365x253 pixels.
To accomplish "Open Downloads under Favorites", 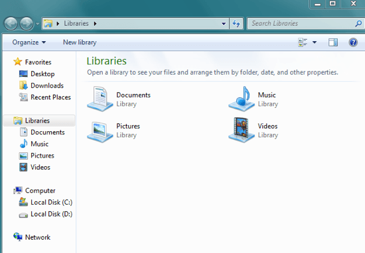I will click(x=47, y=85).
